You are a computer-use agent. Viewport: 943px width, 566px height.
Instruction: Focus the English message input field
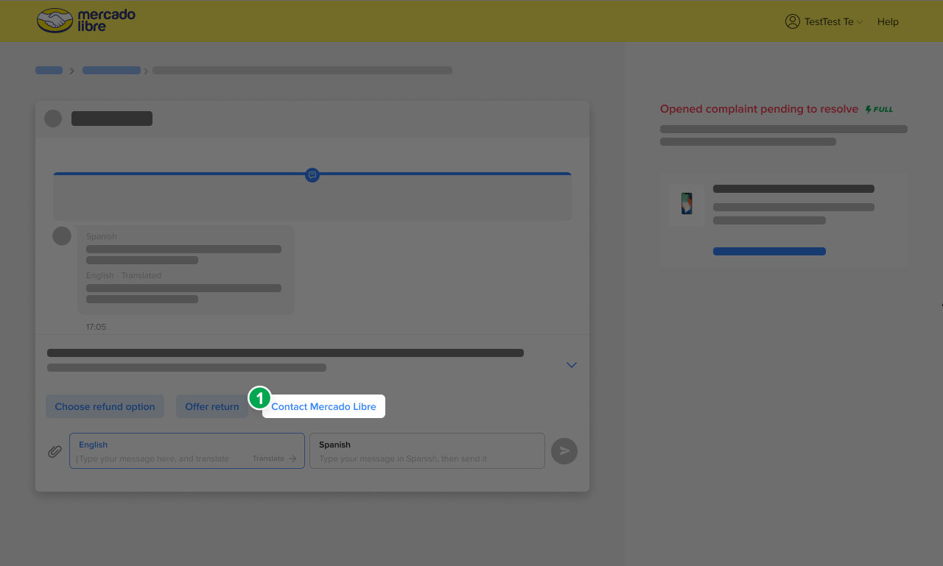click(x=187, y=450)
